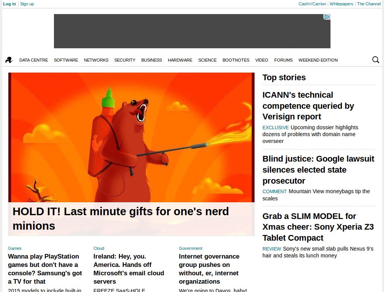The width and height of the screenshot is (389, 292).
Task: Open Internet governance group article
Action: tap(209, 269)
